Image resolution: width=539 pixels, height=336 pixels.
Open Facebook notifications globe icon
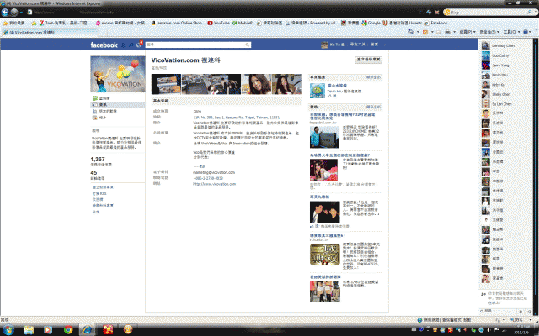(x=139, y=45)
